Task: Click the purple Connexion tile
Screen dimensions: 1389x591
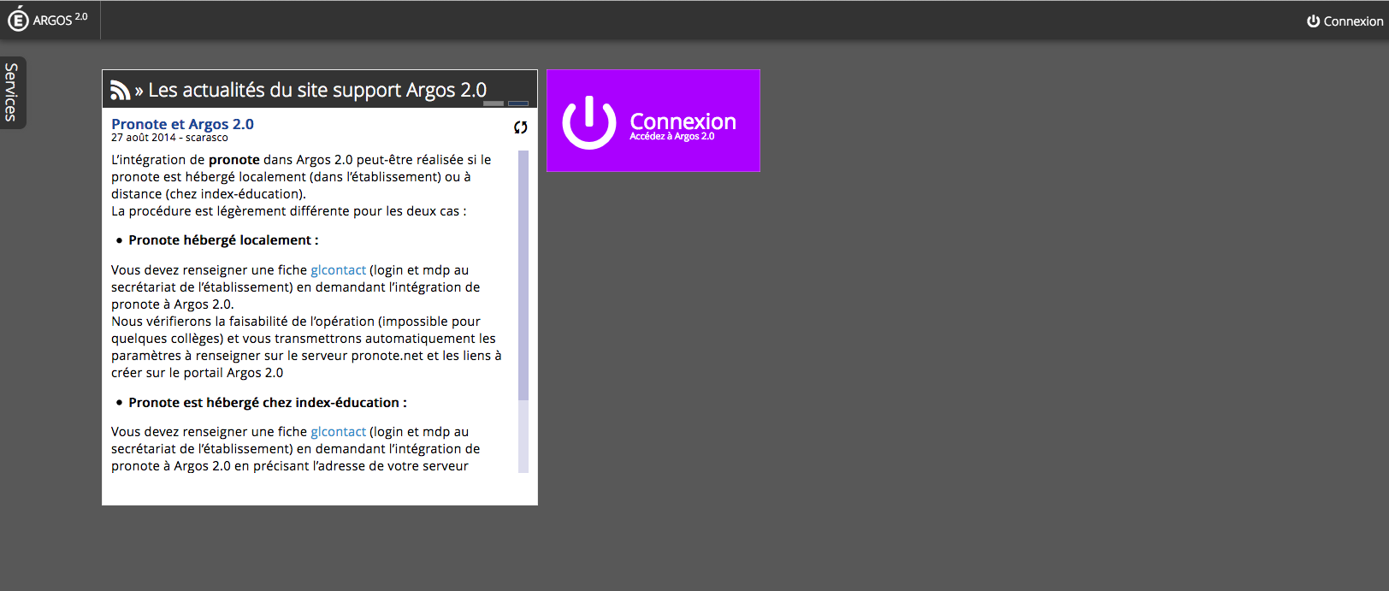Action: point(653,121)
